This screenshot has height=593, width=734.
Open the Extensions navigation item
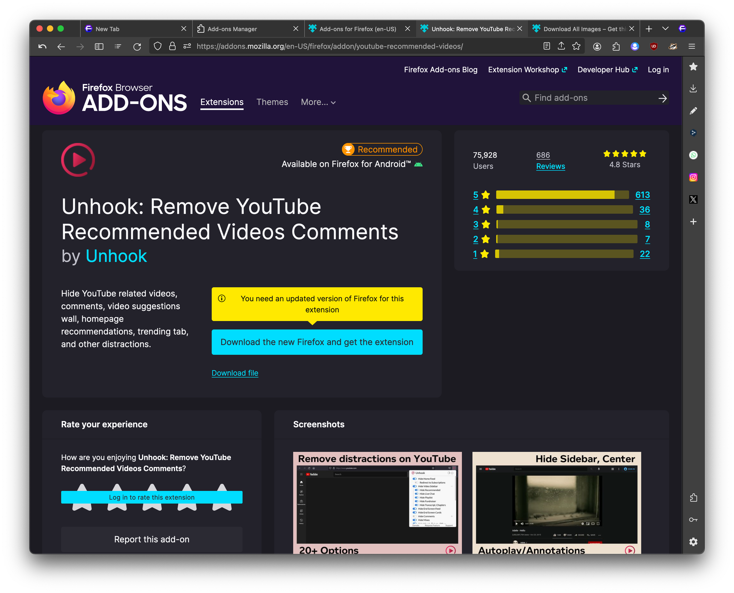tap(222, 102)
